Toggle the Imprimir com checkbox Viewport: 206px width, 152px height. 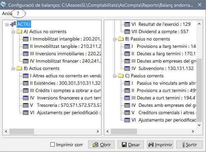52,145
